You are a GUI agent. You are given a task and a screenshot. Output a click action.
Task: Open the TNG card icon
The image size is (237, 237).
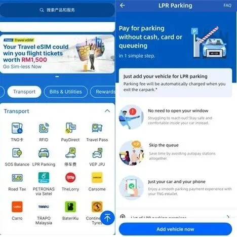click(17, 128)
